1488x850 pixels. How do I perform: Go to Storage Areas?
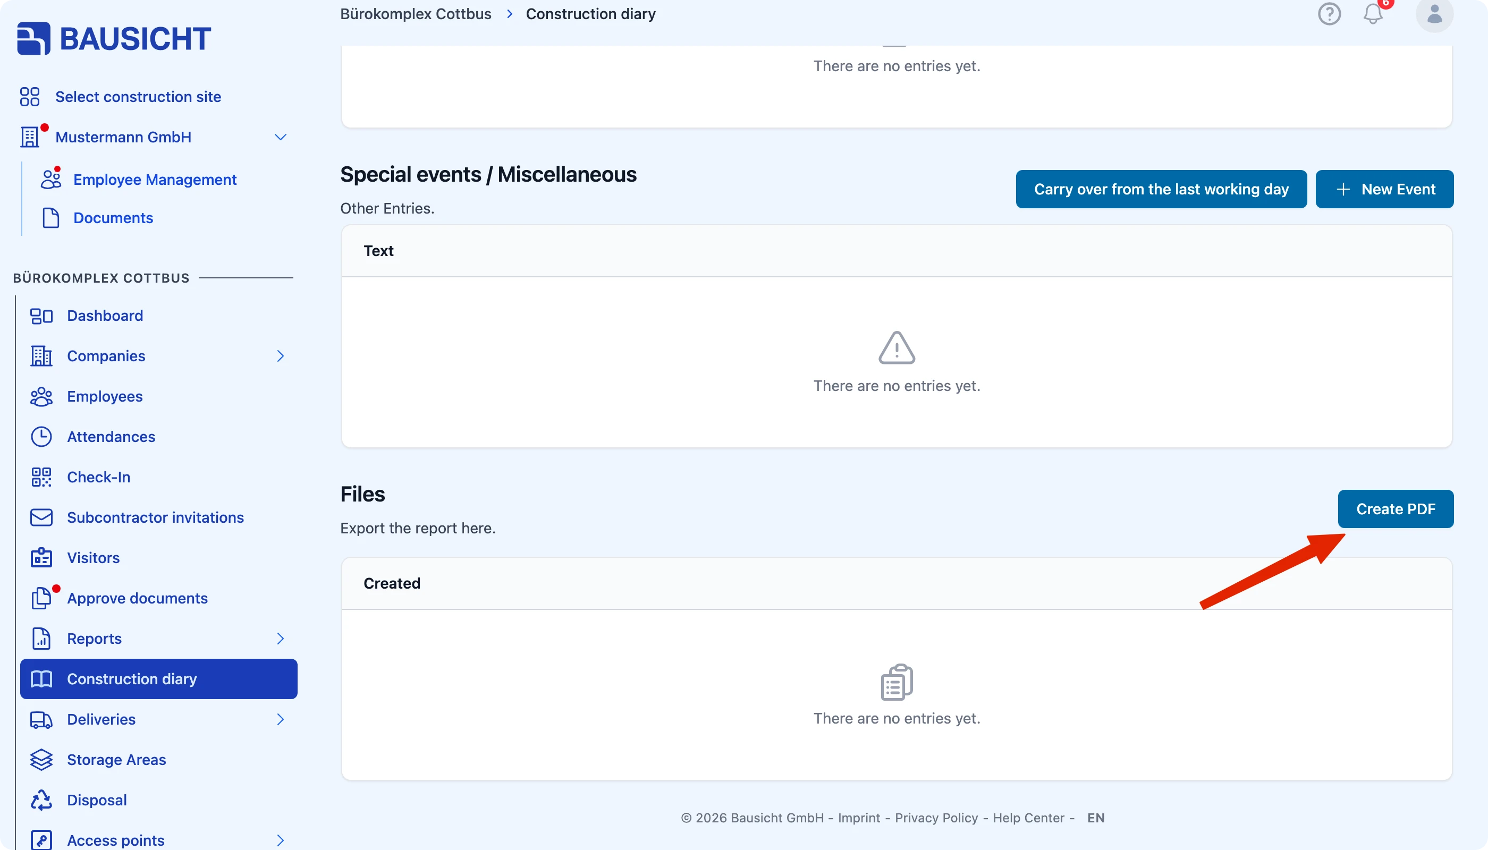click(x=117, y=760)
